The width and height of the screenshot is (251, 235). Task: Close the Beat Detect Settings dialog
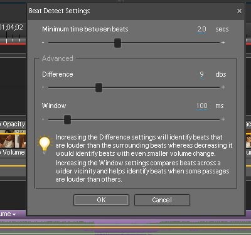[239, 11]
